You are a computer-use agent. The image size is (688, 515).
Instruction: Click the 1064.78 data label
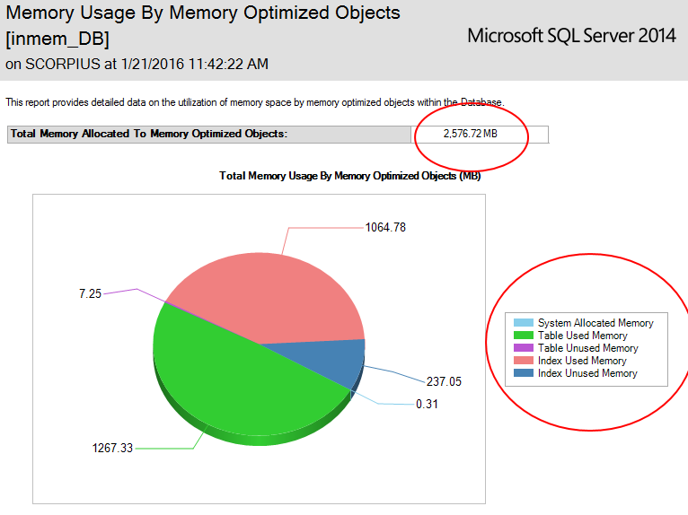[x=385, y=228]
